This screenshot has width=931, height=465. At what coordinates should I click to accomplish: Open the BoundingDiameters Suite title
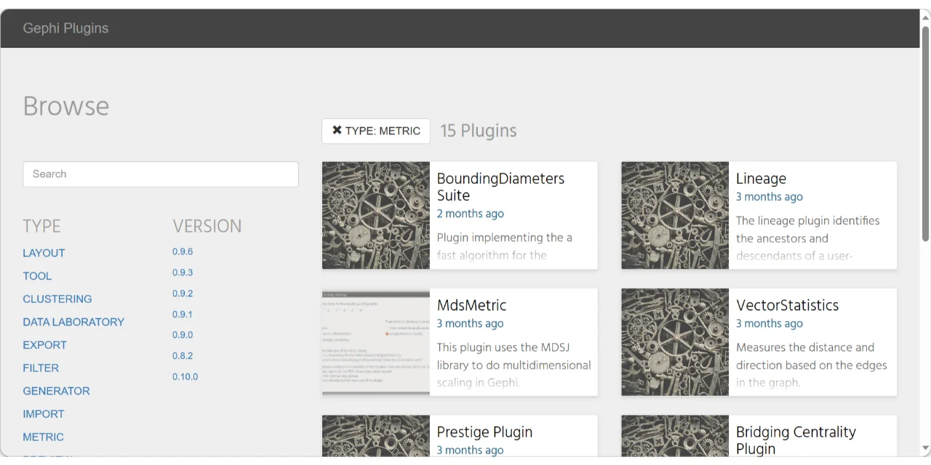click(500, 187)
